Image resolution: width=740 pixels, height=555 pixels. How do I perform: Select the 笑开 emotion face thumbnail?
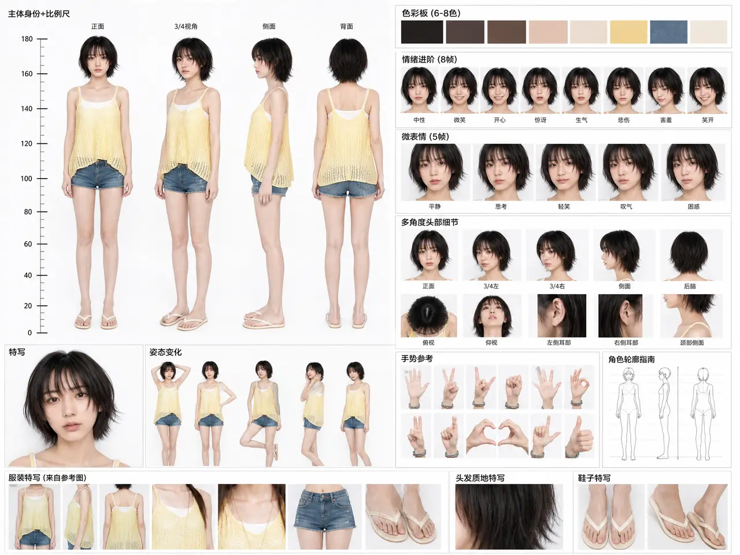(x=707, y=91)
